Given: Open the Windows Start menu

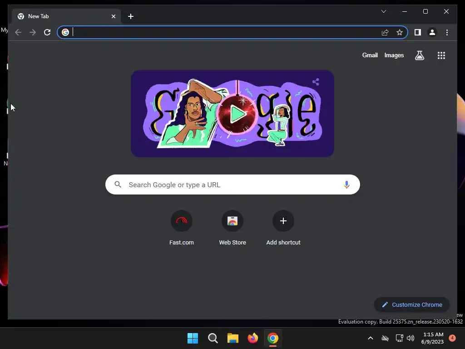Looking at the screenshot, I should [193, 338].
